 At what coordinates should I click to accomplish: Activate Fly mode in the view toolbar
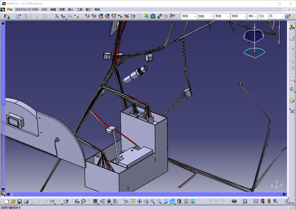[x=126, y=202]
